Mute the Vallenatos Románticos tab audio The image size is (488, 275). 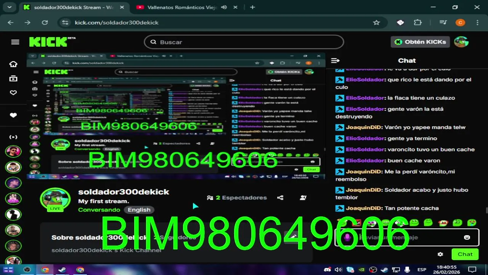click(224, 7)
